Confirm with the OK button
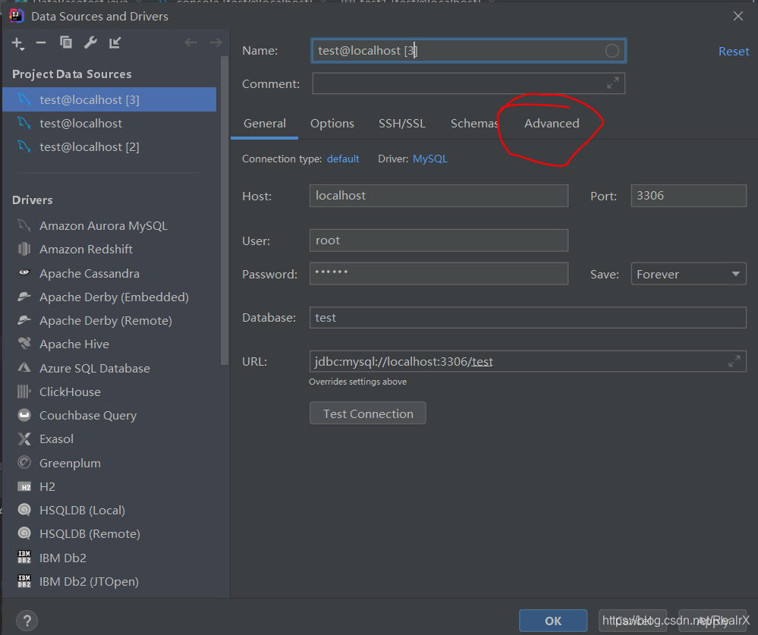 [553, 621]
